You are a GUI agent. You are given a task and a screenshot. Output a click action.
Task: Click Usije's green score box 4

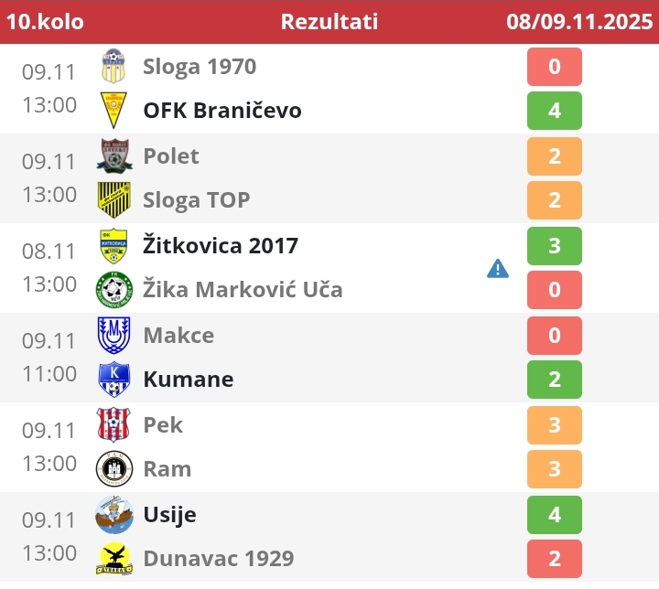554,515
